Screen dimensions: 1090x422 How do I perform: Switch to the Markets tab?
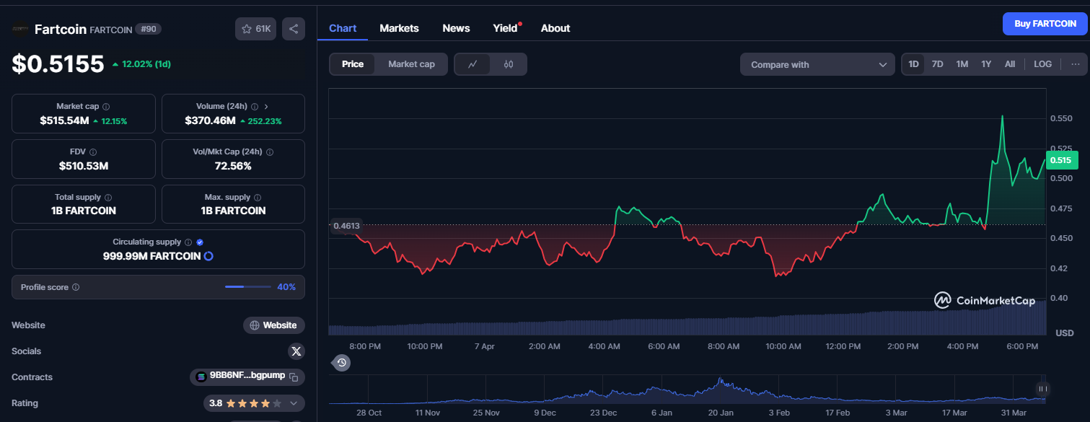click(x=399, y=28)
